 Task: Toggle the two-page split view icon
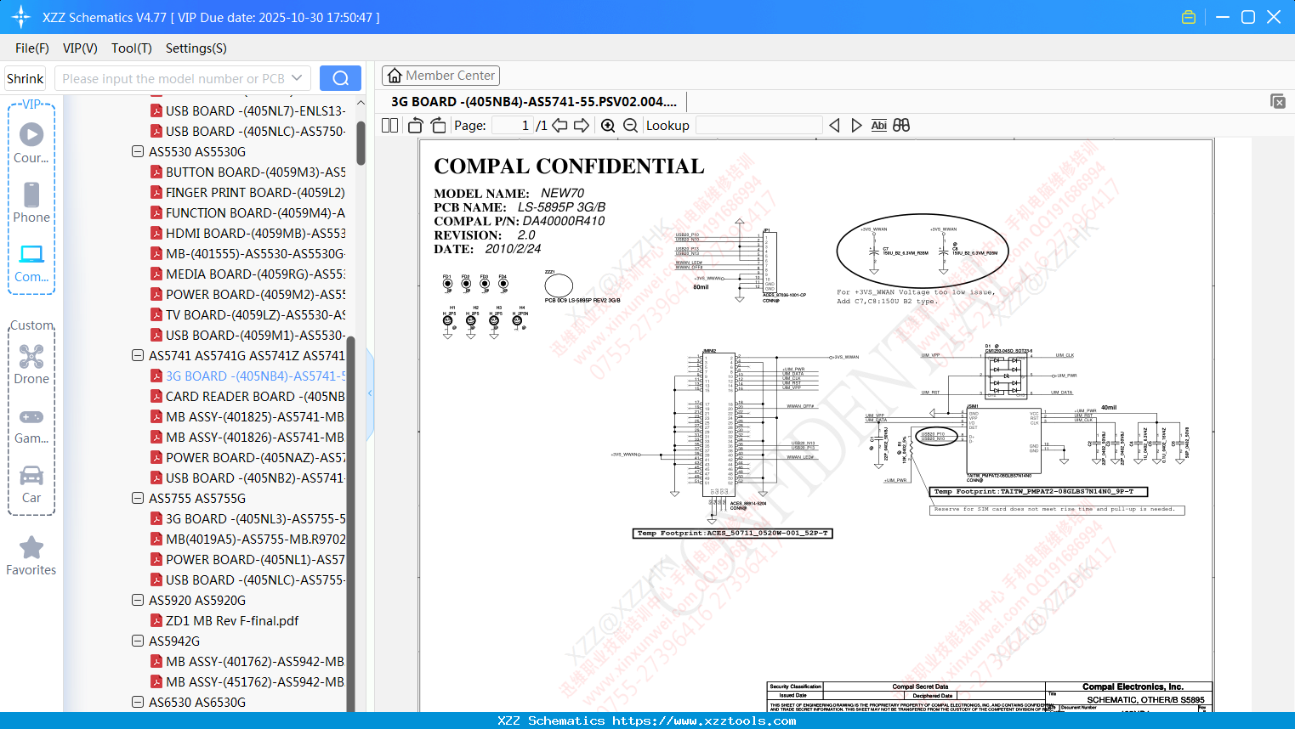(x=390, y=125)
